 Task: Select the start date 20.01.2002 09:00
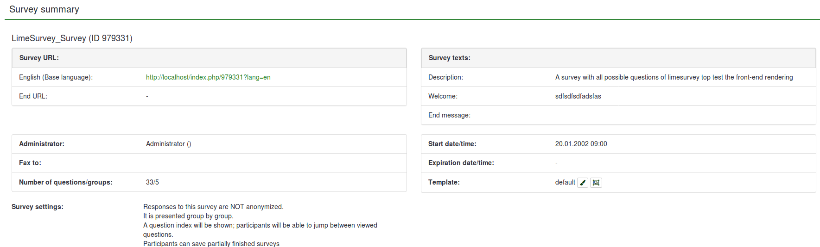click(581, 144)
